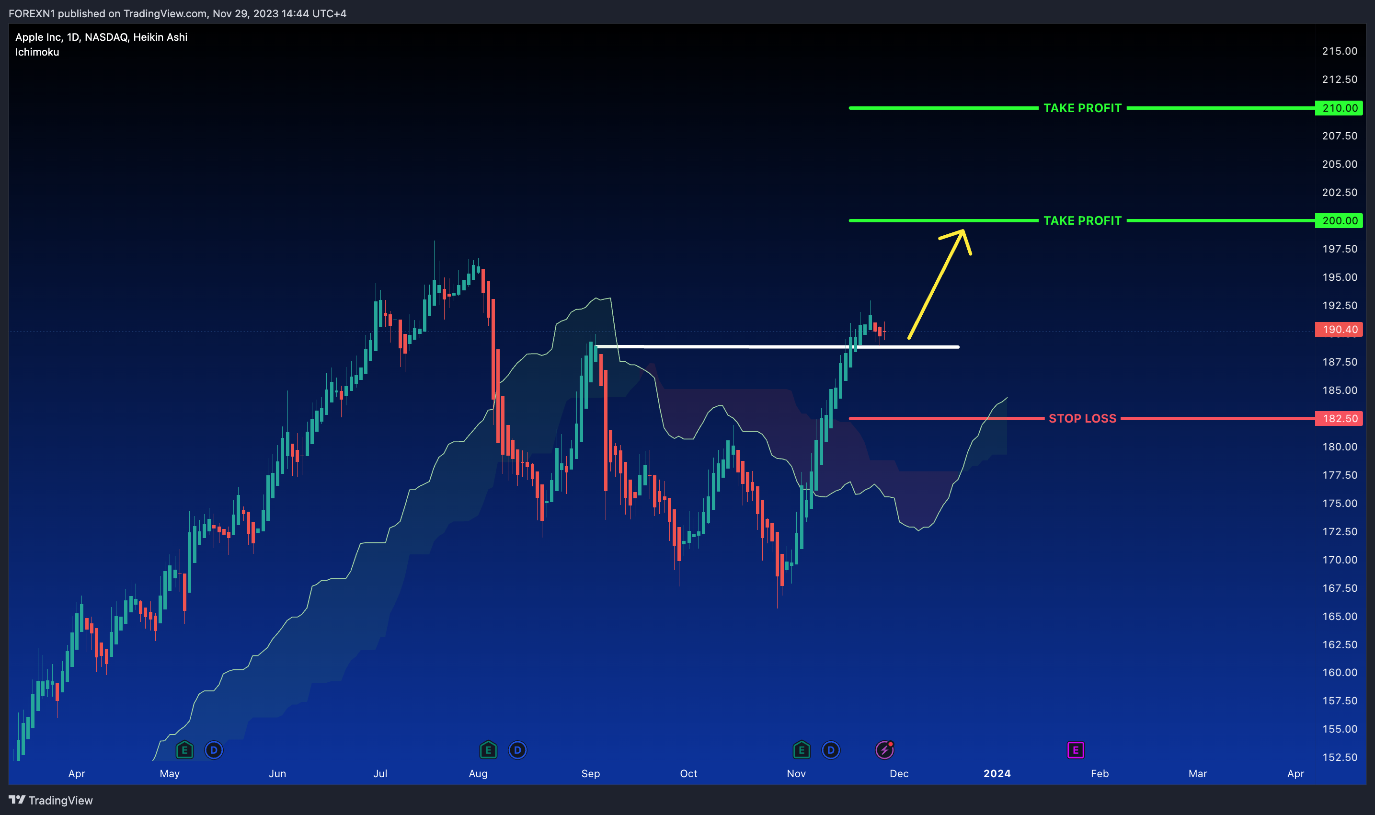Image resolution: width=1375 pixels, height=815 pixels.
Task: Click the 195.00 price axis label
Action: pos(1339,277)
